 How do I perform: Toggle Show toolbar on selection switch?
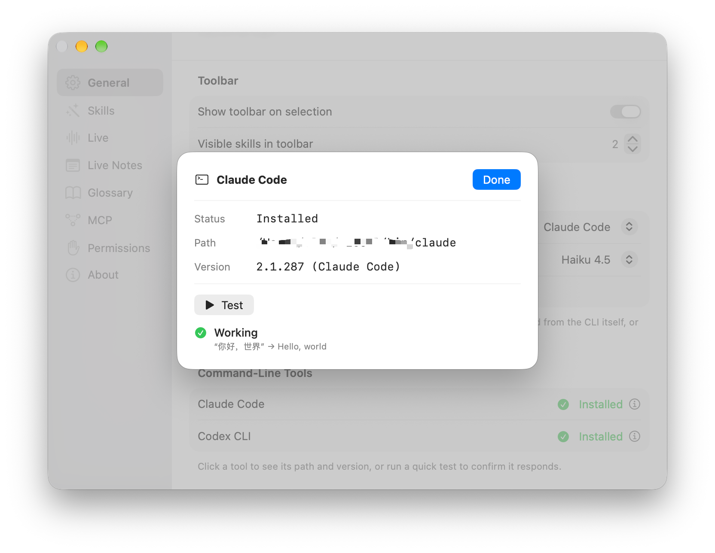pyautogui.click(x=626, y=112)
